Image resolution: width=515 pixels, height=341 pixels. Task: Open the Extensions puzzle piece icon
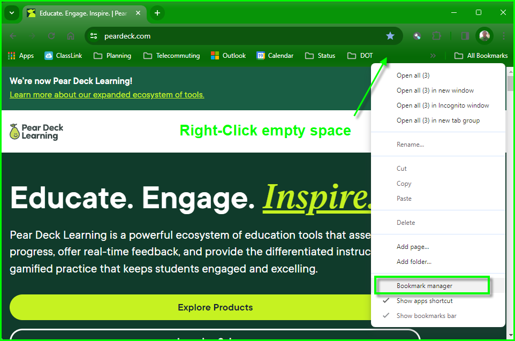[437, 36]
